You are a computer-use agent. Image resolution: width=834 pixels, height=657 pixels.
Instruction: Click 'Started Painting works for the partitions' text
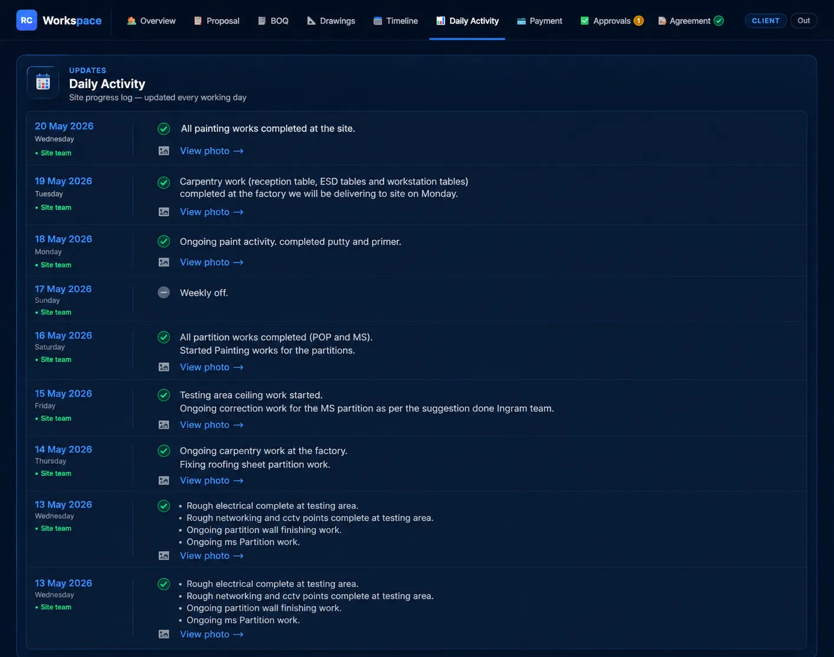[267, 351]
